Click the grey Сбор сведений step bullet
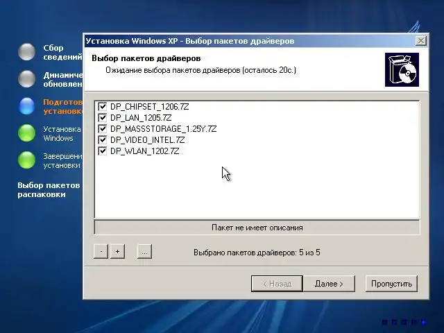Image resolution: width=444 pixels, height=333 pixels. (26, 52)
